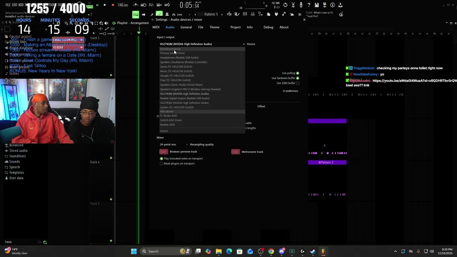Click the project info circle icon
457x257 pixels.
tap(332, 5)
